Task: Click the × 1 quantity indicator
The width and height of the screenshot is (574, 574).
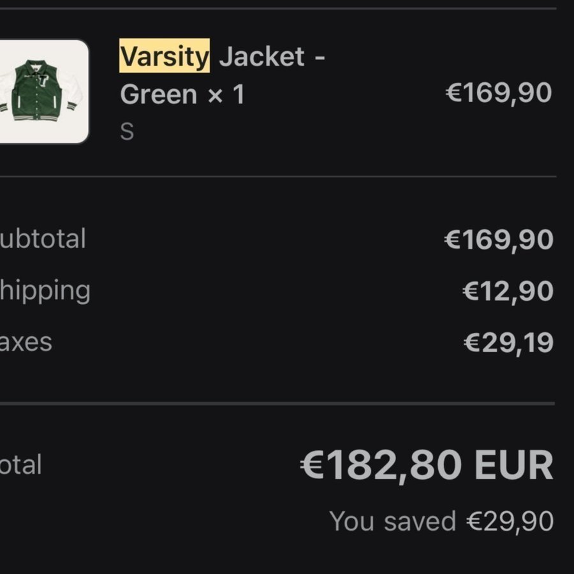Action: 226,95
